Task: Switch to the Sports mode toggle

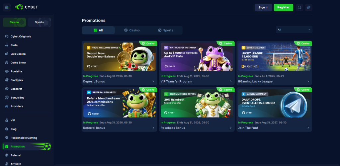Action: (x=40, y=22)
